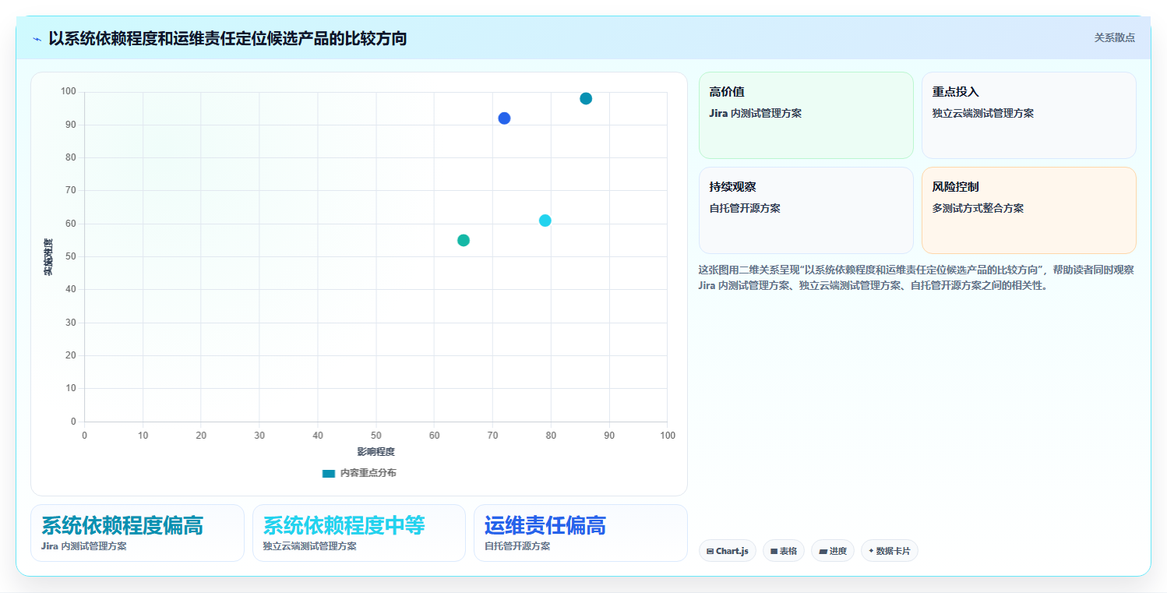Click the icon inside the 表格 chip

click(774, 552)
